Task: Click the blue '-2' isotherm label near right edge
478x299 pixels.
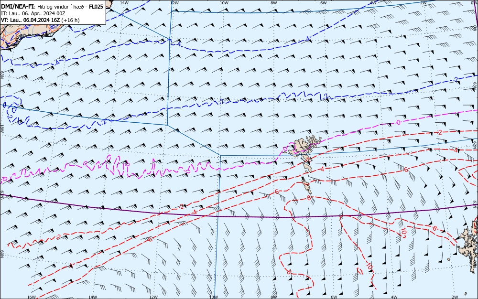Action: click(x=456, y=79)
